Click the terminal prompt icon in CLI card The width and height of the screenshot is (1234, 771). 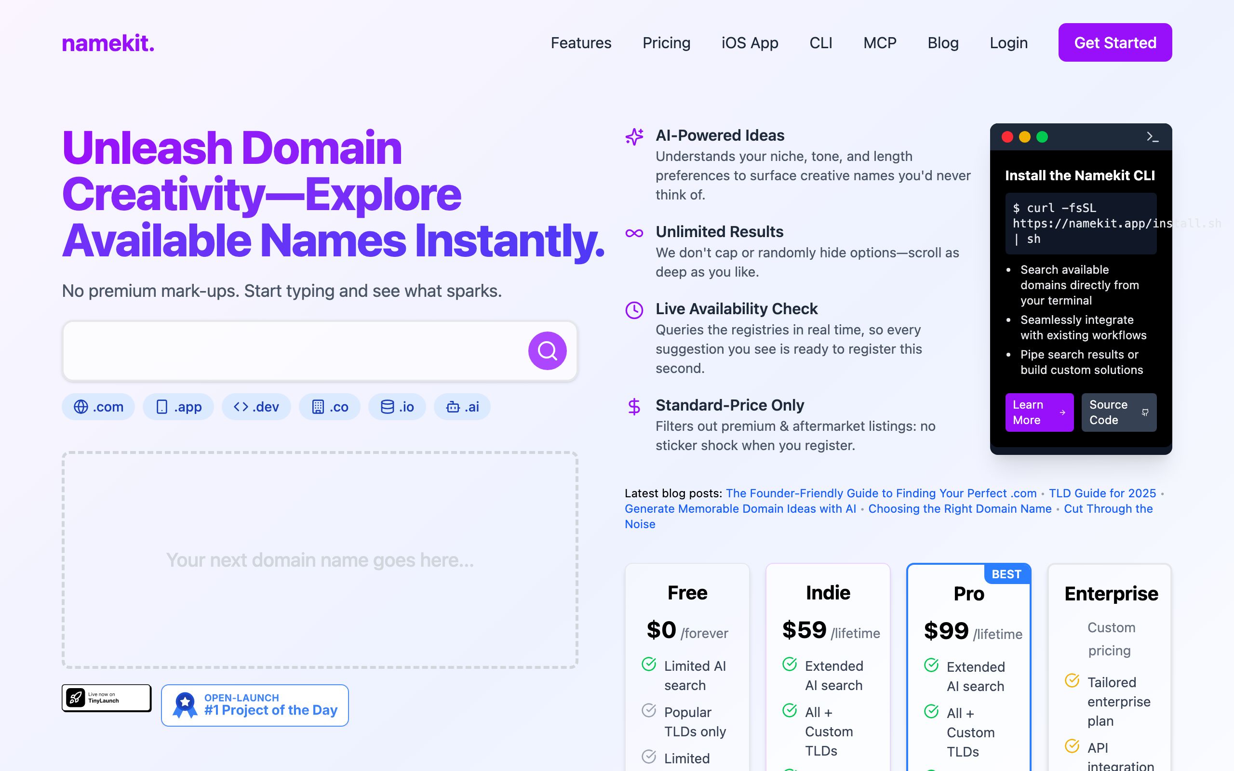pyautogui.click(x=1153, y=137)
